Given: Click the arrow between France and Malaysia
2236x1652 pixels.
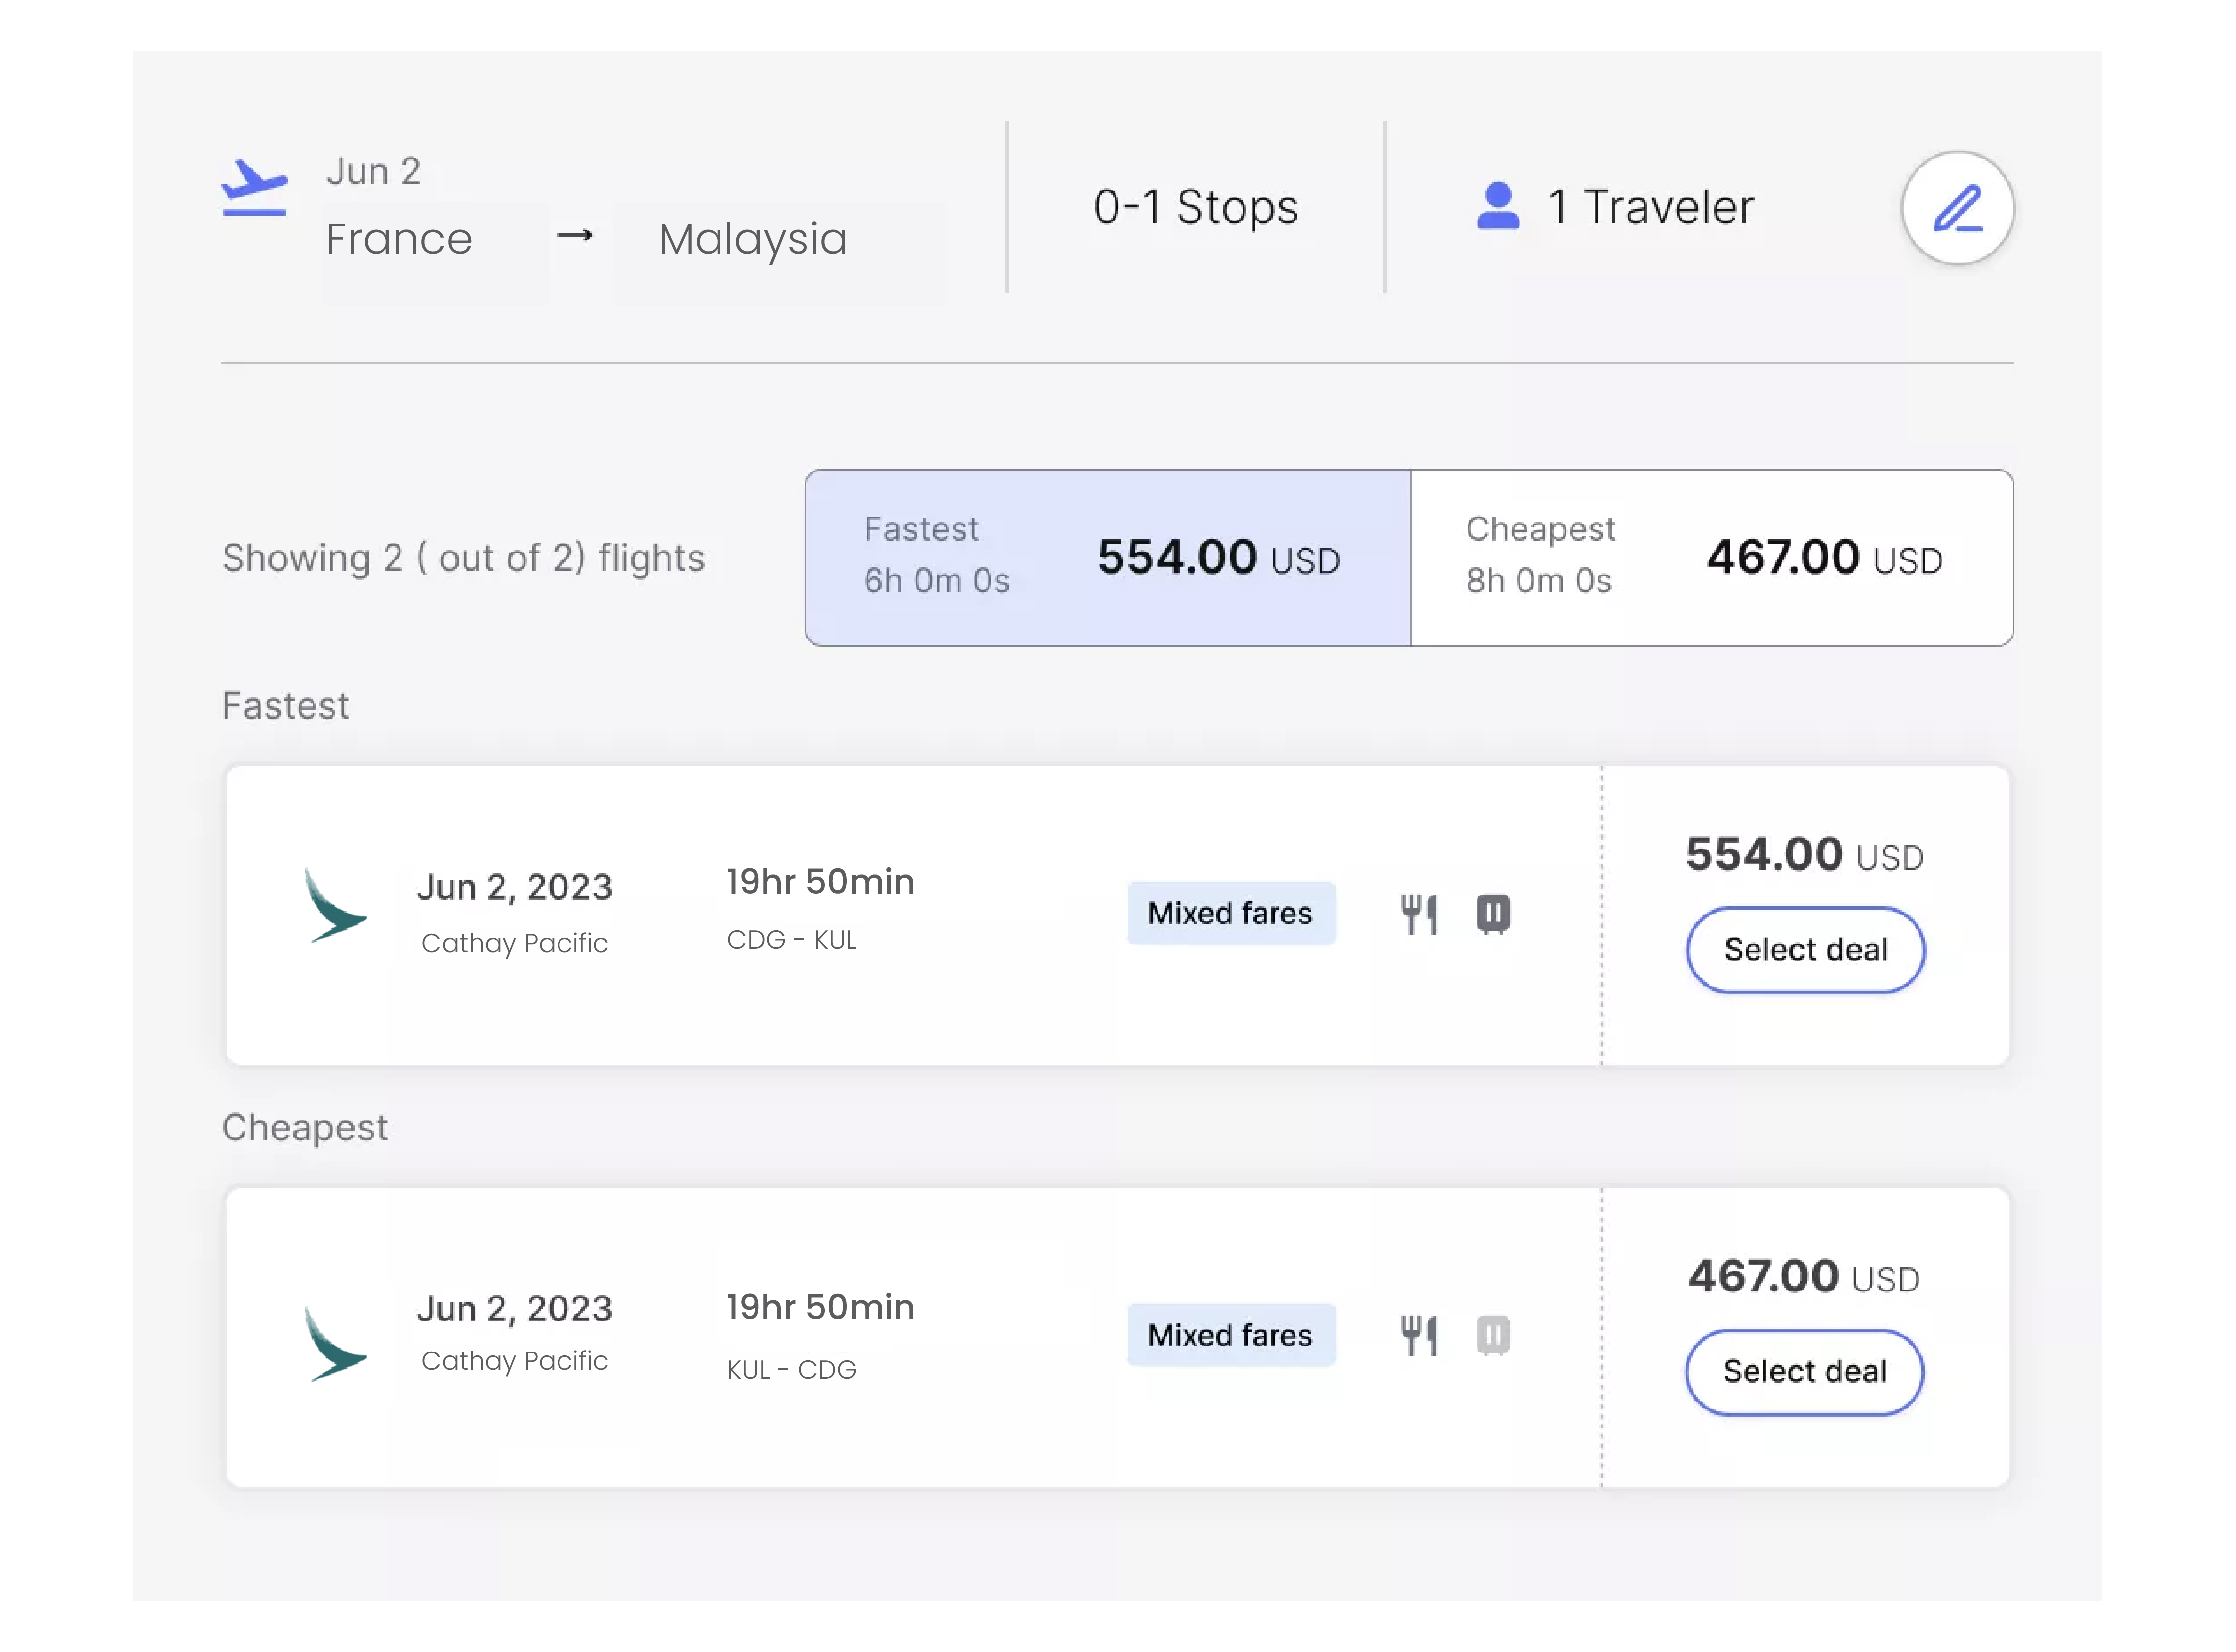Looking at the screenshot, I should click(575, 236).
